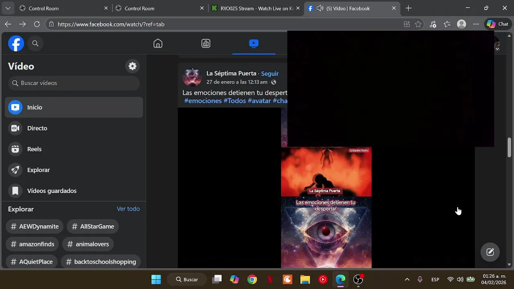The width and height of the screenshot is (514, 289).
Task: Click the page vertical scrollbar thumb
Action: [x=509, y=148]
